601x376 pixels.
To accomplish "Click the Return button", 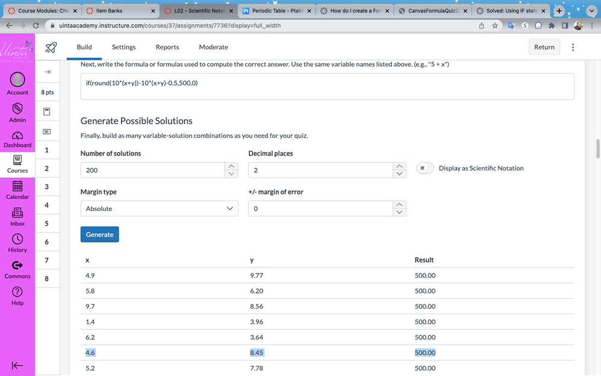I will point(544,47).
